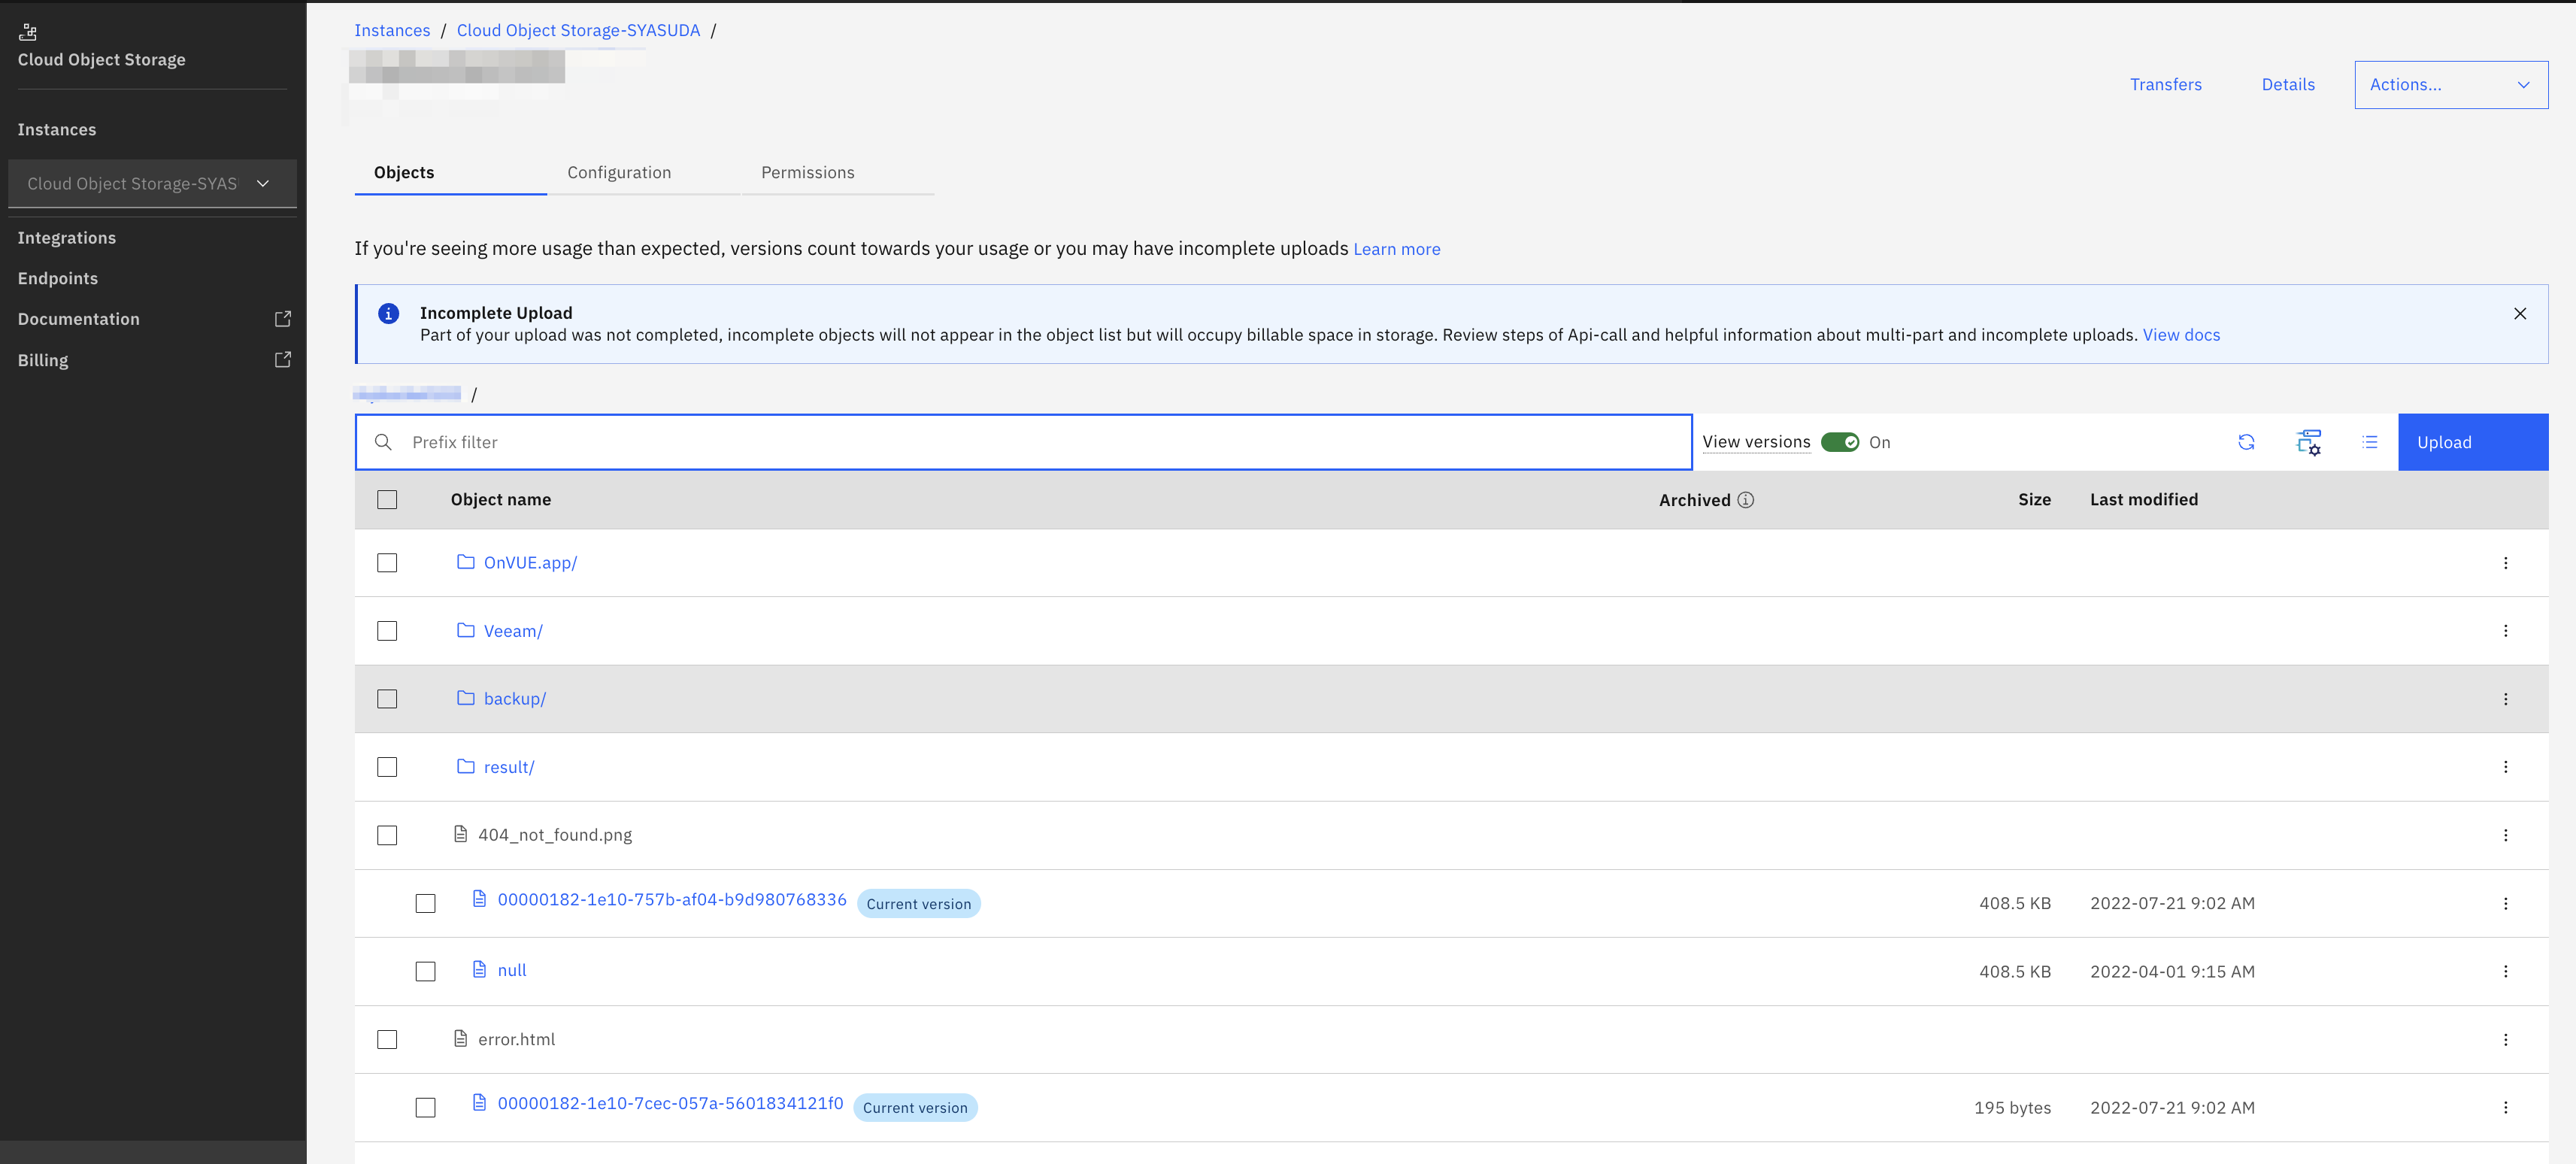Tick the select-all checkbox in the table header
Viewport: 2576px width, 1164px height.
pyautogui.click(x=387, y=500)
